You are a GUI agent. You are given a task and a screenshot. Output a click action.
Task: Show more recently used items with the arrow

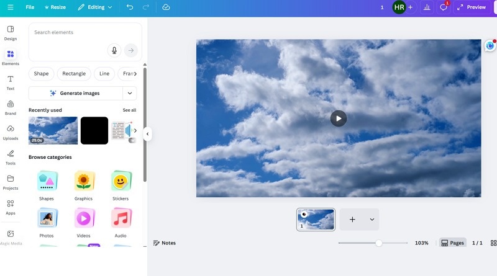[135, 130]
